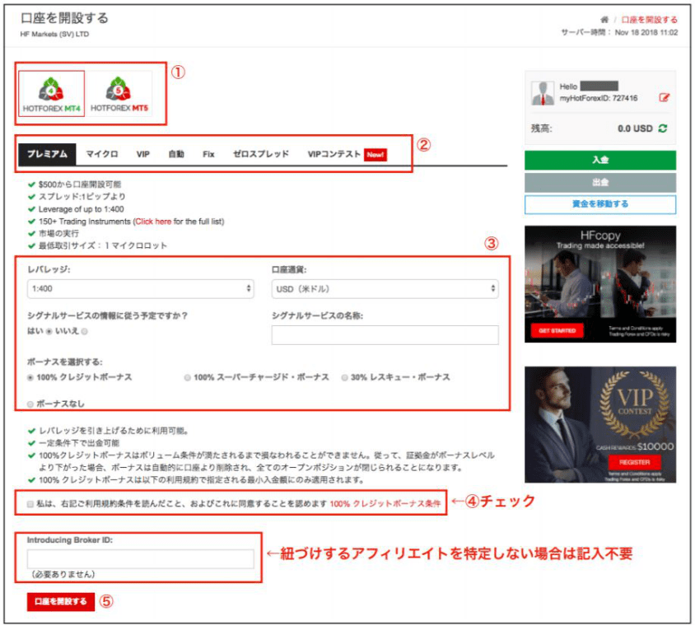Open the VIPコンテスト tab
The height and width of the screenshot is (630, 695).
pyautogui.click(x=334, y=154)
